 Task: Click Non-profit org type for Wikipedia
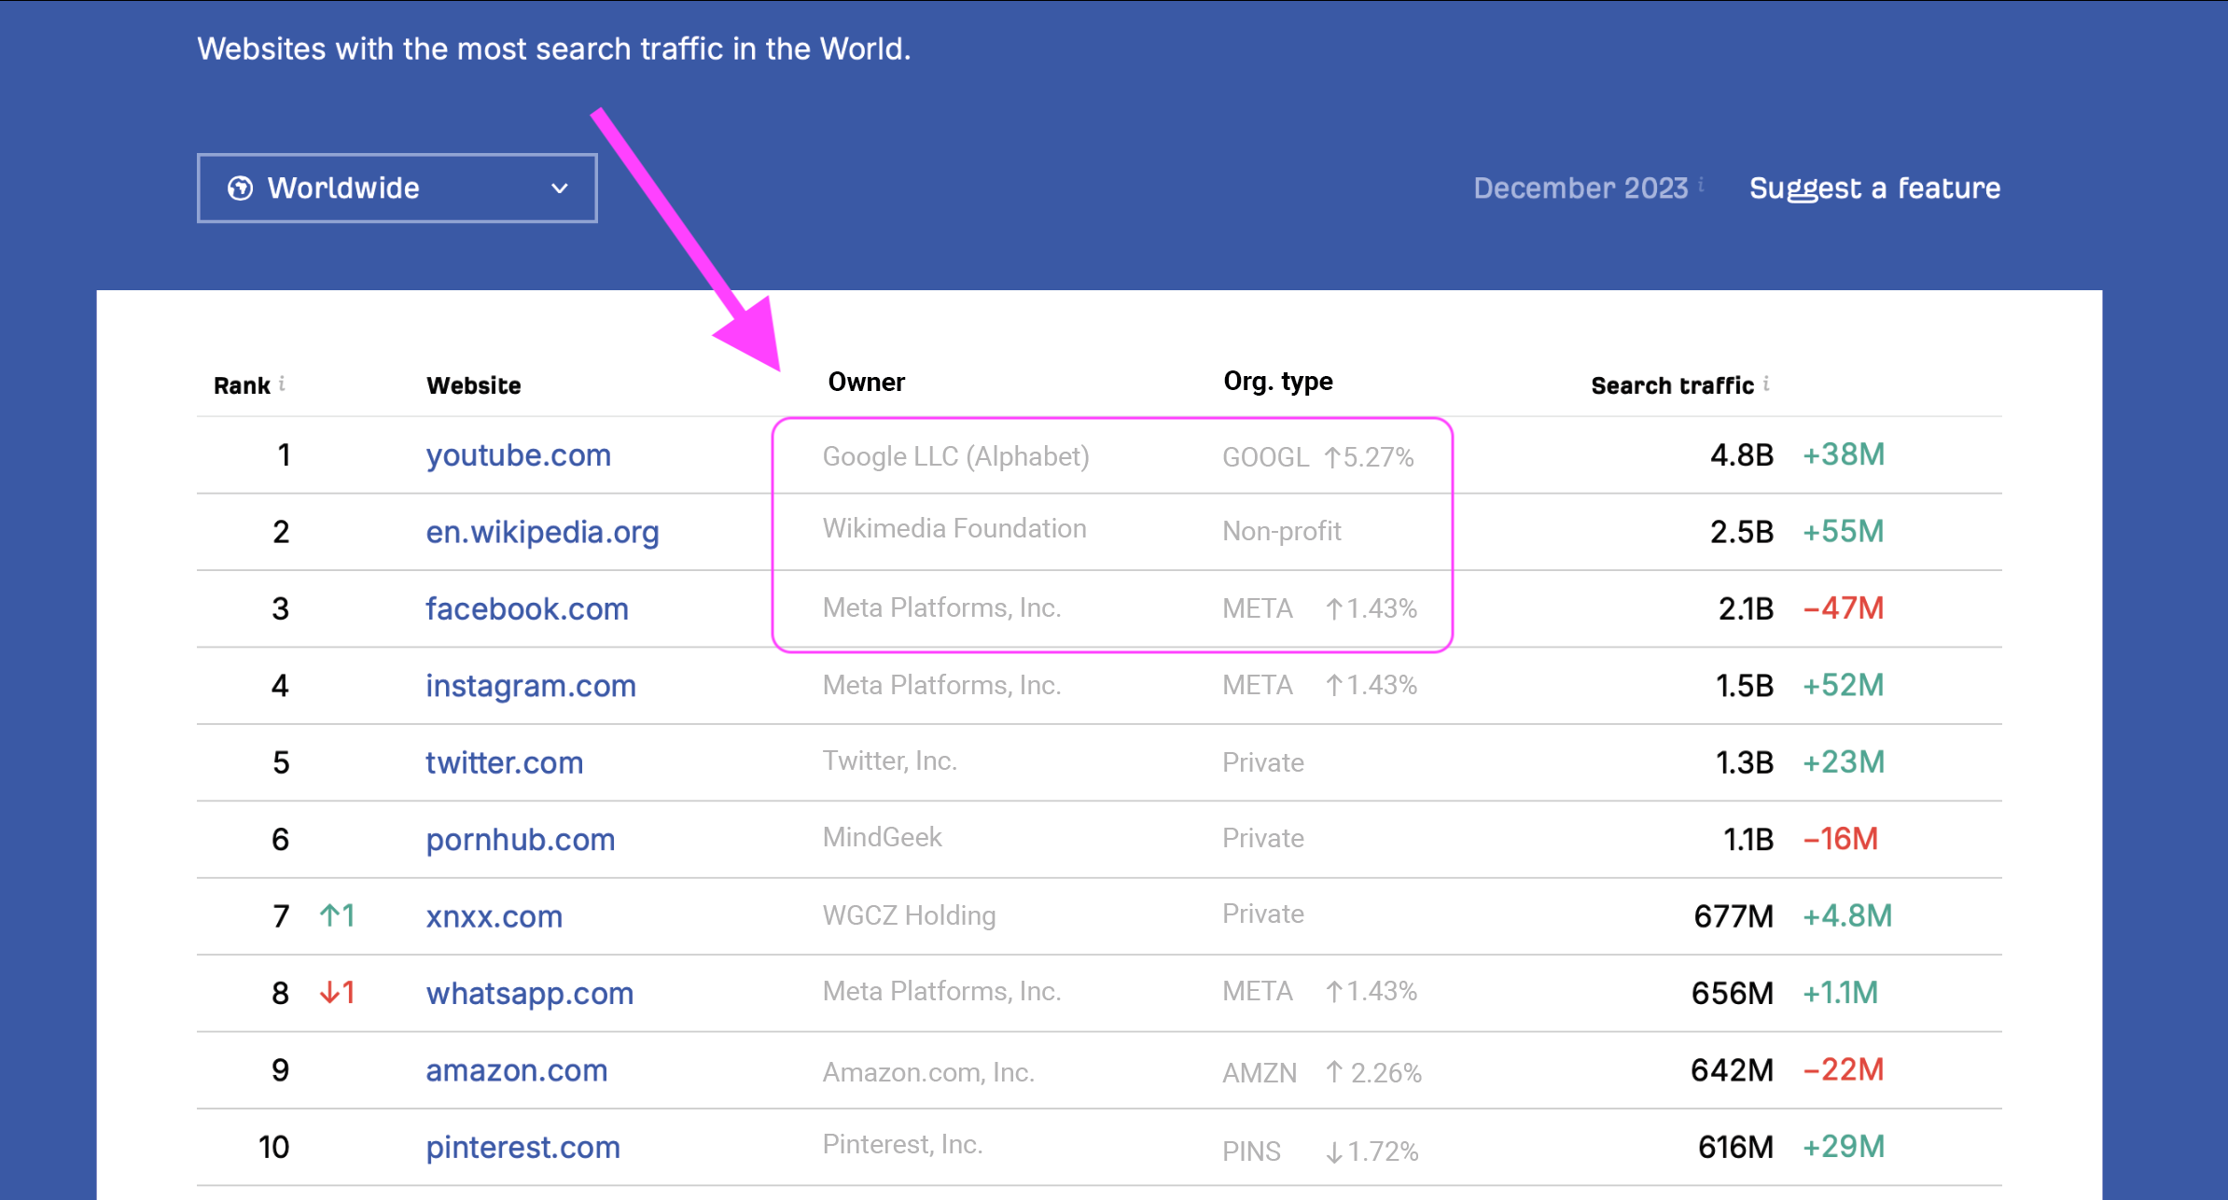tap(1282, 532)
